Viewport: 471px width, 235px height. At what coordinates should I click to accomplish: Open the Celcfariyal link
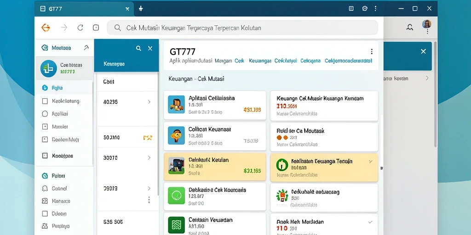286,61
